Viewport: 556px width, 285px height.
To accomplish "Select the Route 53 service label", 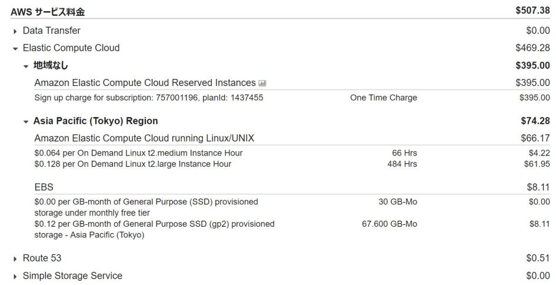I will click(x=42, y=258).
